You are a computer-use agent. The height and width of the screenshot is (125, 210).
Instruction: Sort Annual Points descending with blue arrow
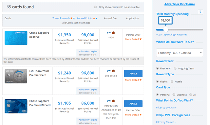click(96, 18)
